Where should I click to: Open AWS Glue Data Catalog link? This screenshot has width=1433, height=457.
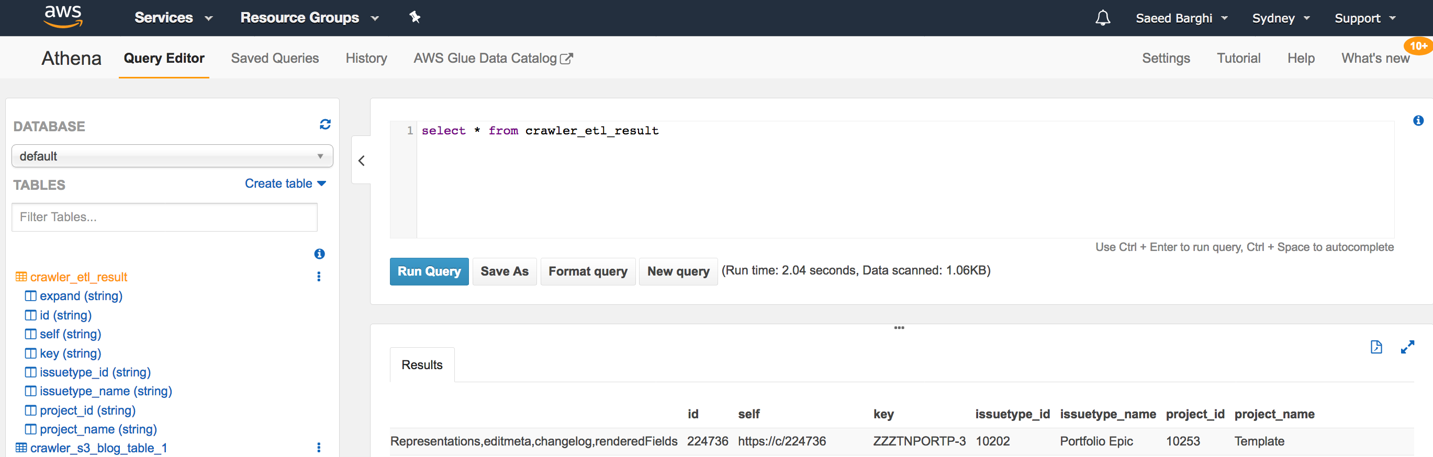tap(493, 59)
